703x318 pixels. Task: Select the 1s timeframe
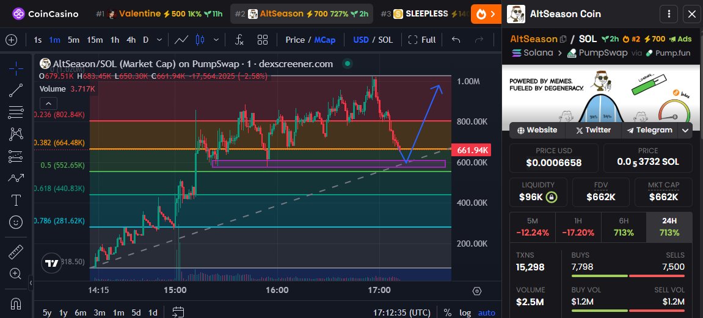pyautogui.click(x=38, y=40)
